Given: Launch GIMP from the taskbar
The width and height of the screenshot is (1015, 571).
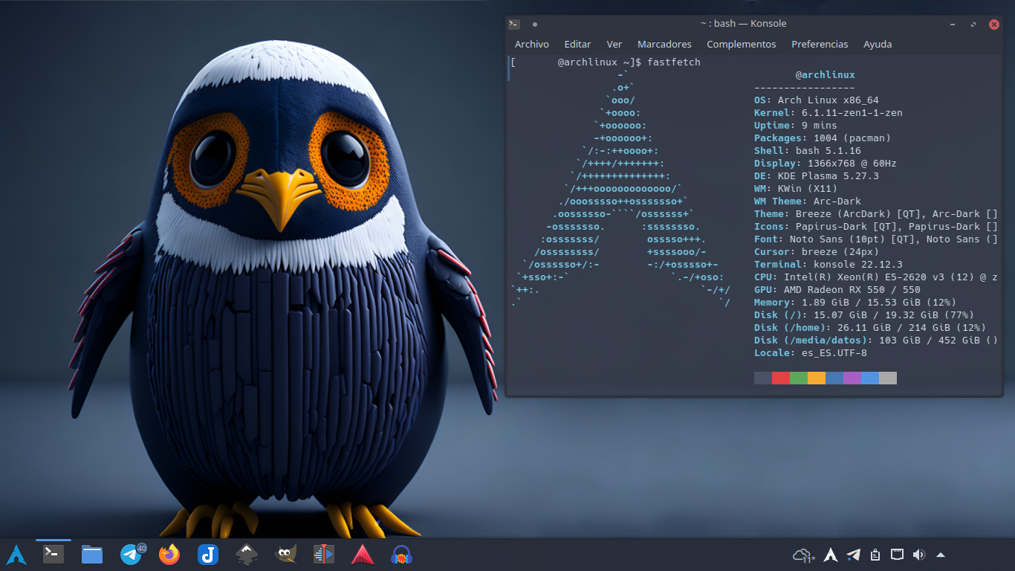Looking at the screenshot, I should (x=285, y=555).
